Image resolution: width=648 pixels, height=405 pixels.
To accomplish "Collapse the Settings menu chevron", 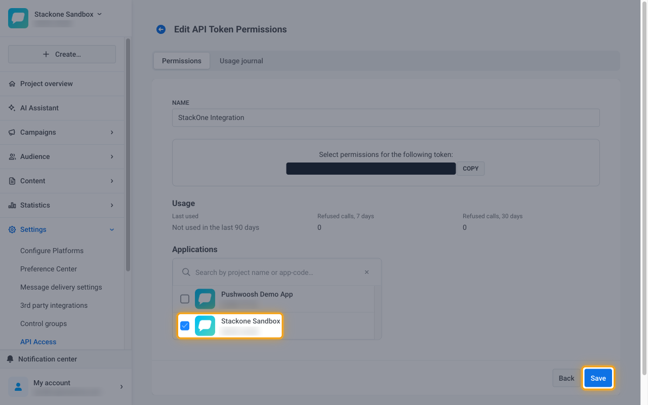I will (x=112, y=229).
